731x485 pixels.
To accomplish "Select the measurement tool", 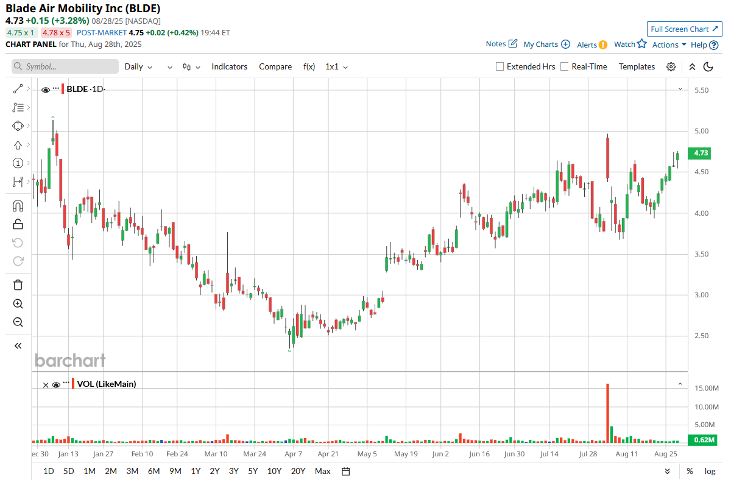I will (18, 182).
